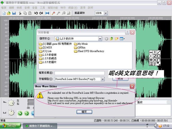
Task: Open the 編輯 menu
Action: click(x=11, y=8)
